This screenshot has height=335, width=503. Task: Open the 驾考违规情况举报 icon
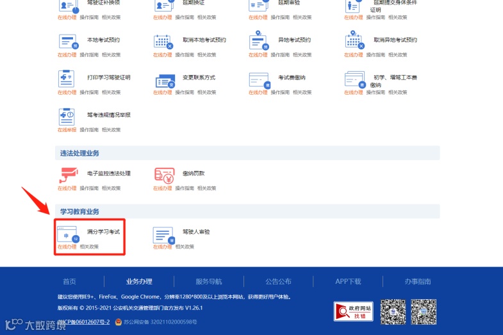pos(67,117)
